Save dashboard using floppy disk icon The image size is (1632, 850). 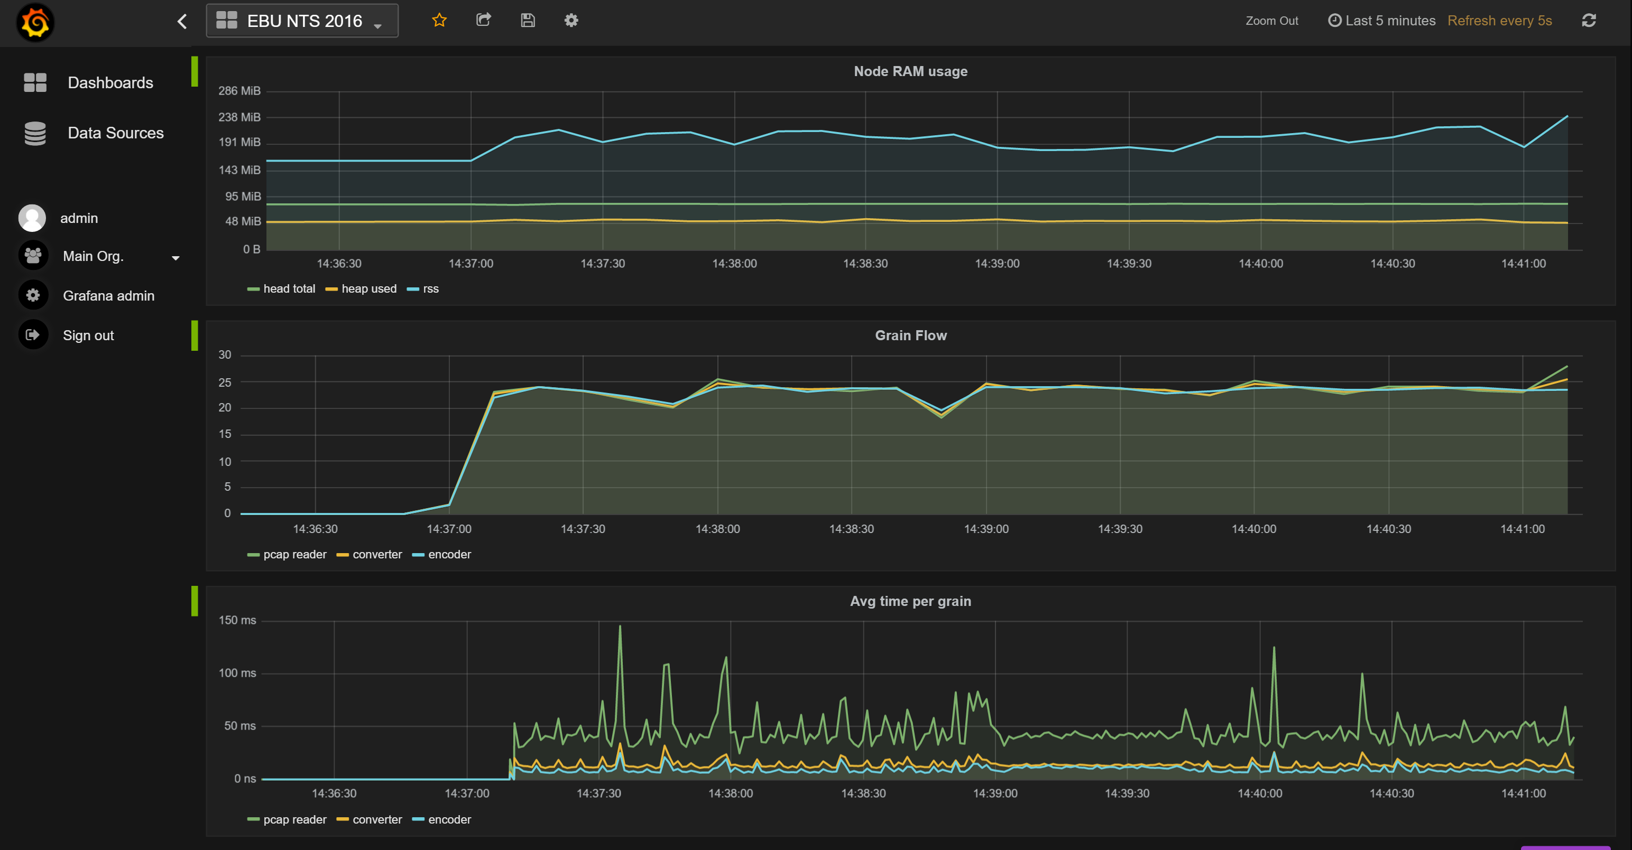527,20
